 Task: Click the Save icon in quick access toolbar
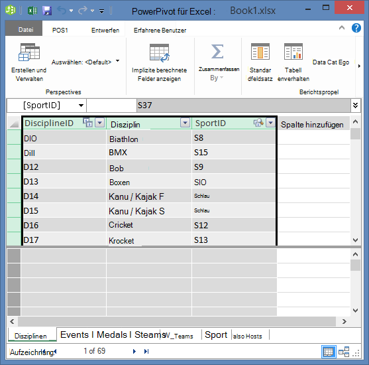47,11
